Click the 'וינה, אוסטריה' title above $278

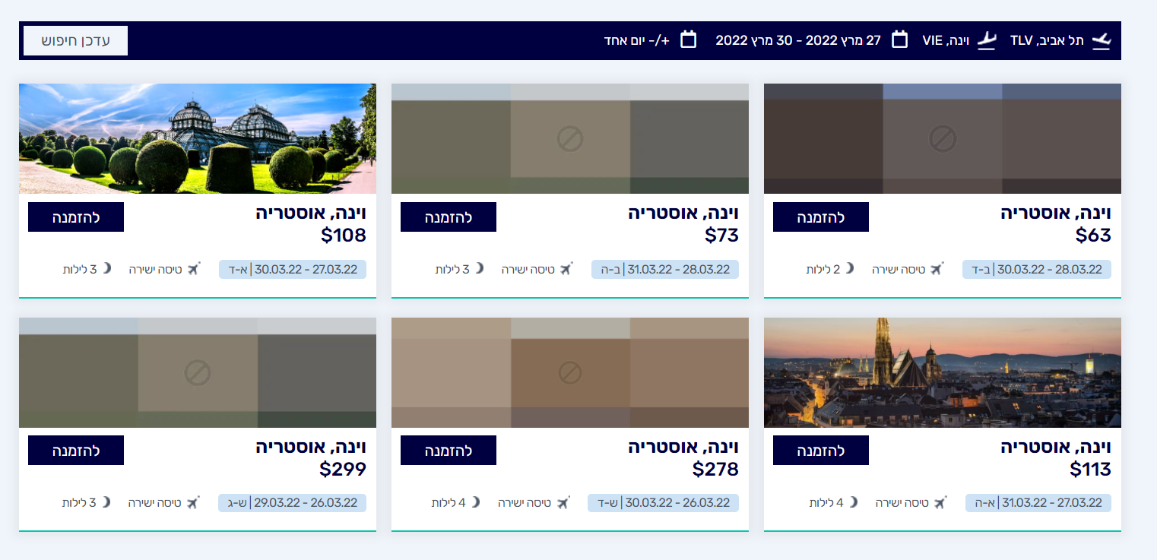click(683, 448)
